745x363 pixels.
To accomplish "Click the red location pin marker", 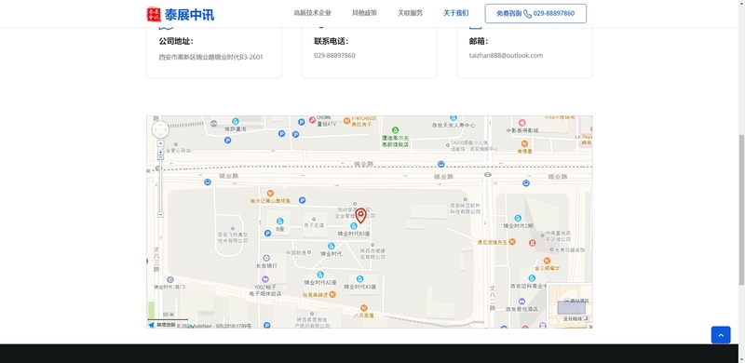I will click(360, 216).
